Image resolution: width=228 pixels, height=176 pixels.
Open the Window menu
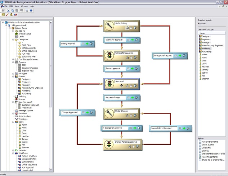[x=24, y=6]
